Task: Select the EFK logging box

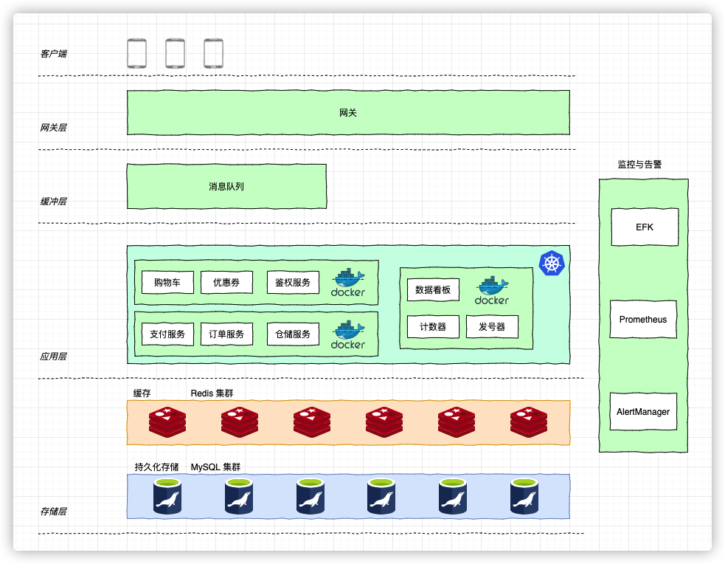Action: point(644,227)
